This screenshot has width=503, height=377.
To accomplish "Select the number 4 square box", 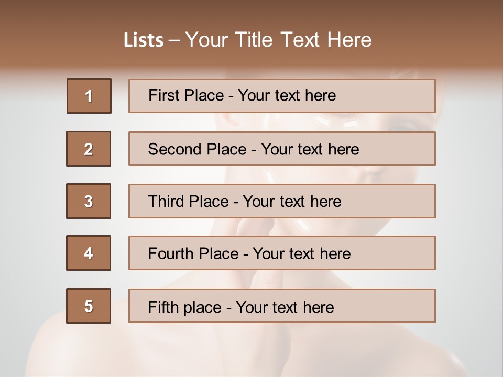I will point(89,253).
